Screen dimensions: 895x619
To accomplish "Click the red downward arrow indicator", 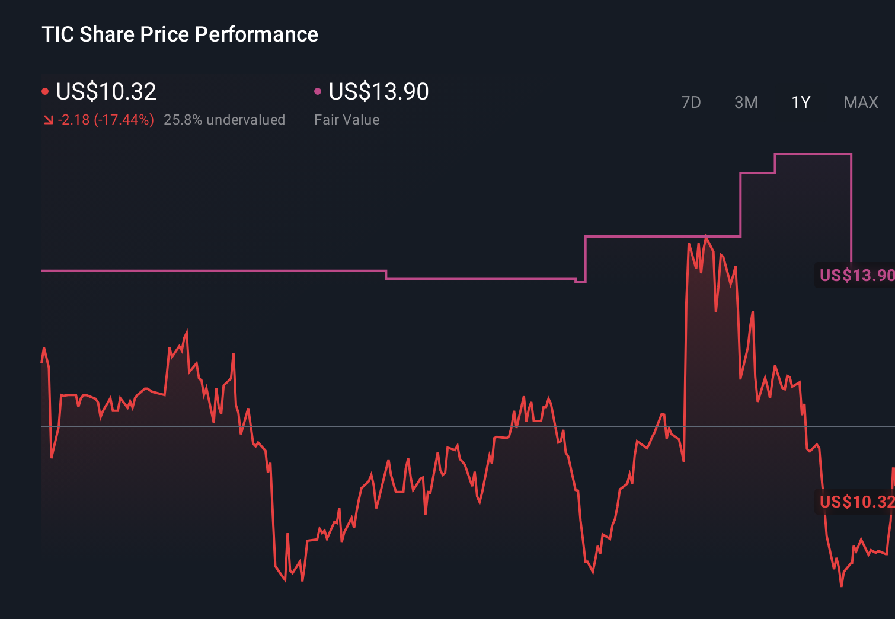I will [48, 120].
